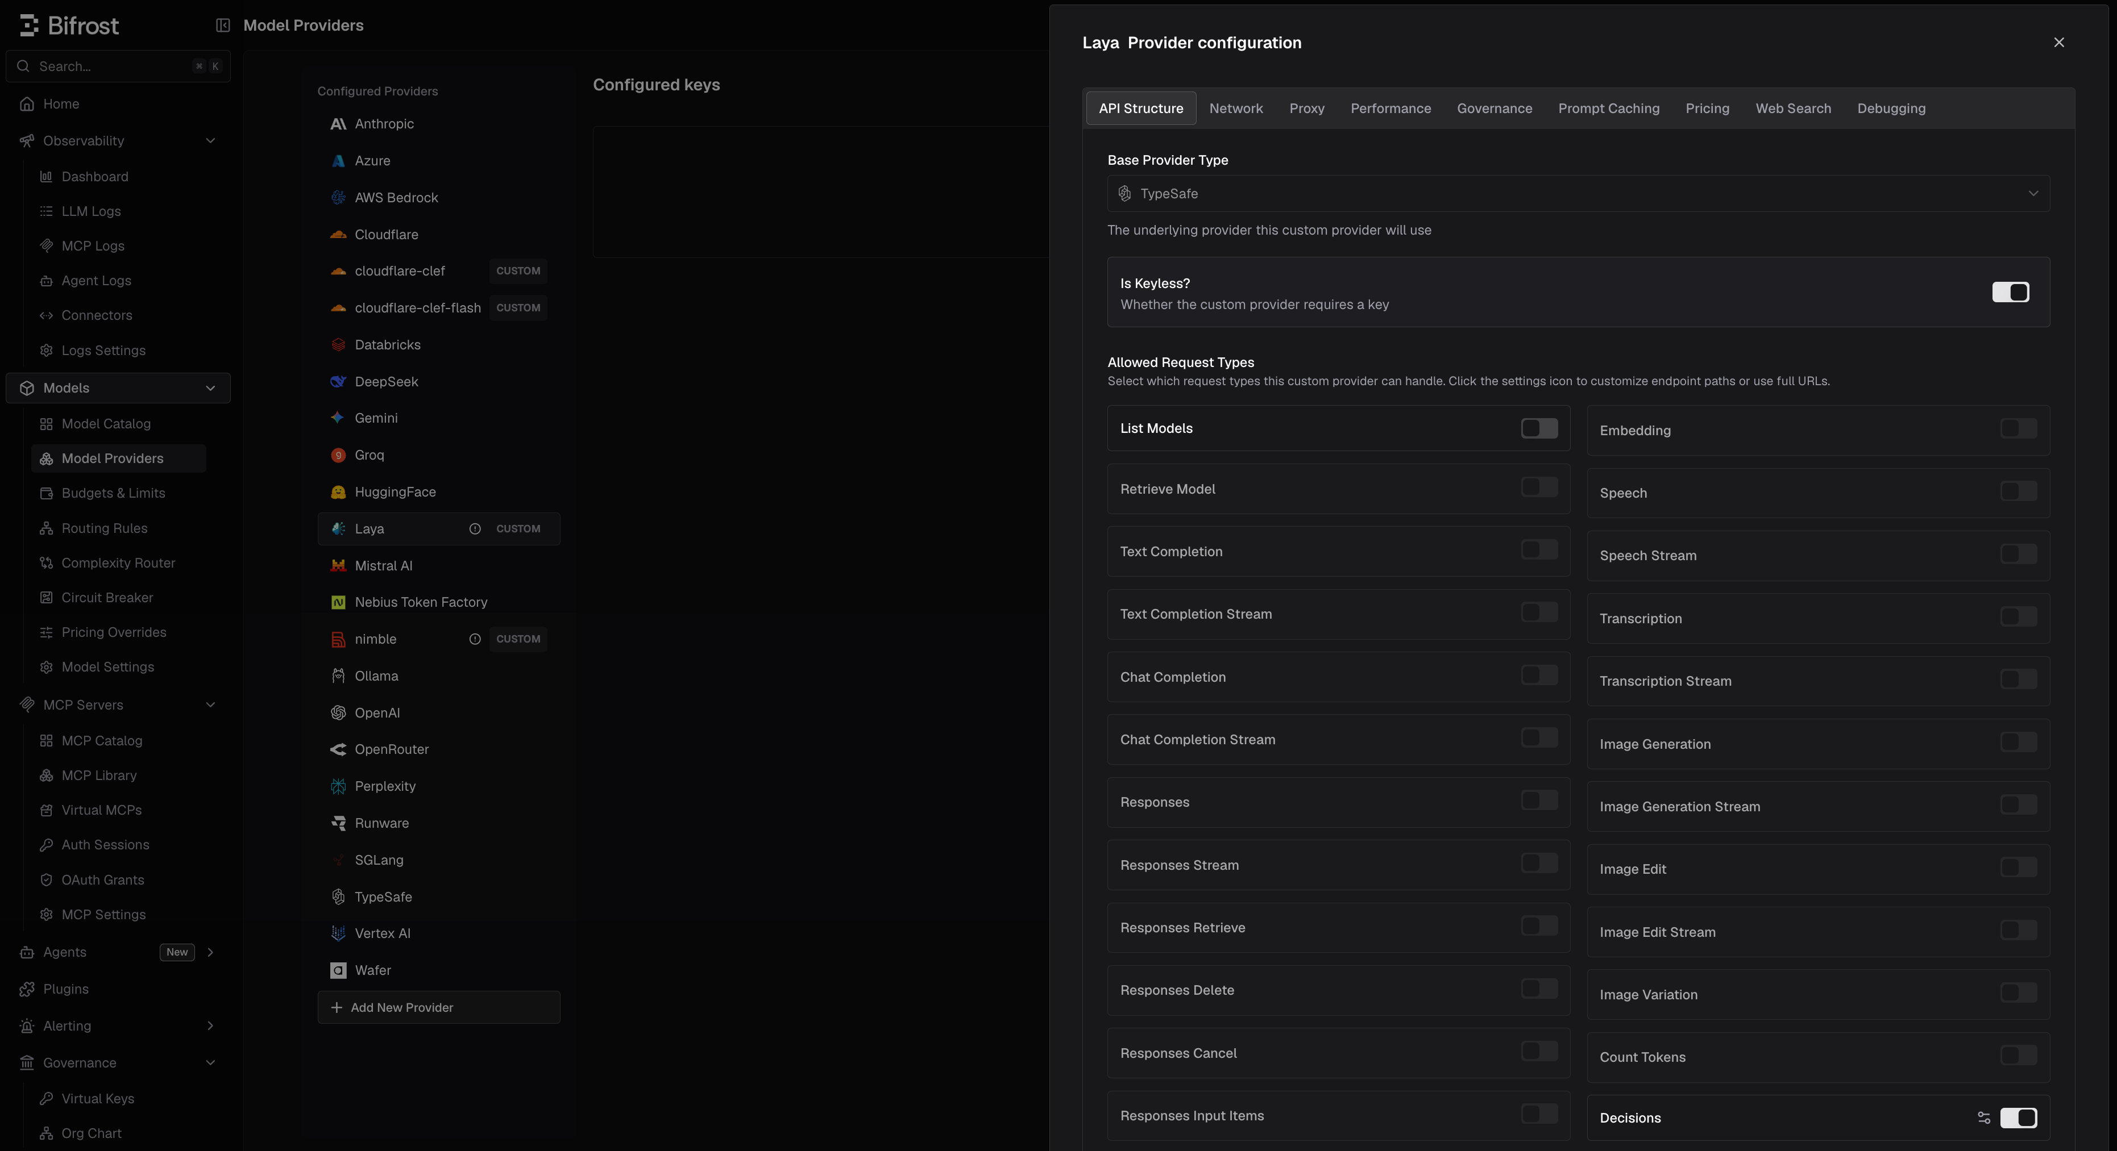
Task: Click the info icon beside Laya
Action: 475,529
